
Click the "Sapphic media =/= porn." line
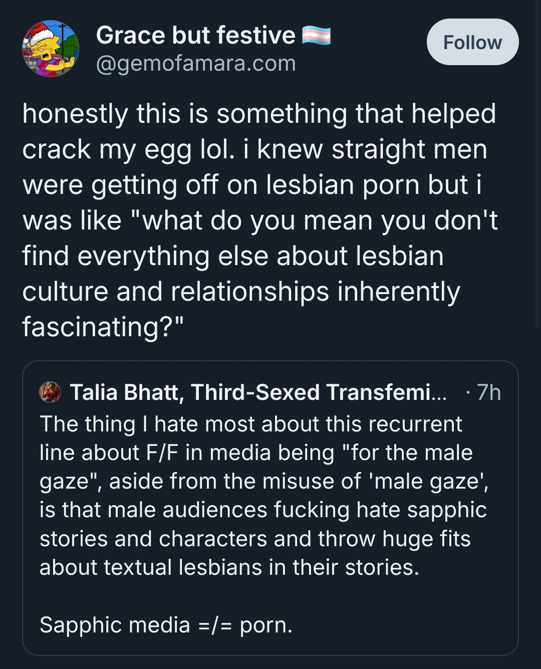(x=166, y=625)
